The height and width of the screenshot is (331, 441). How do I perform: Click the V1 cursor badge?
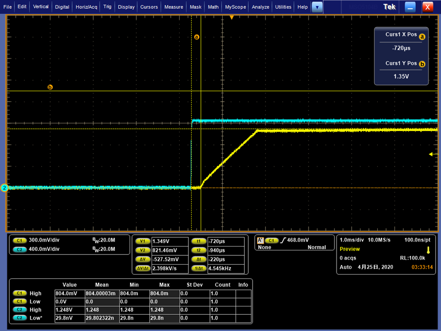143,241
